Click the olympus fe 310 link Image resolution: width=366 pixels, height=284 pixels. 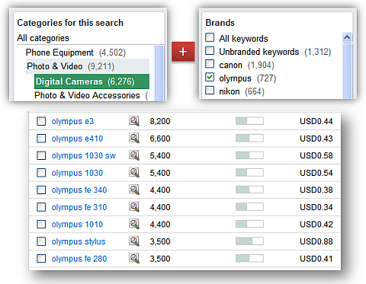tap(79, 207)
